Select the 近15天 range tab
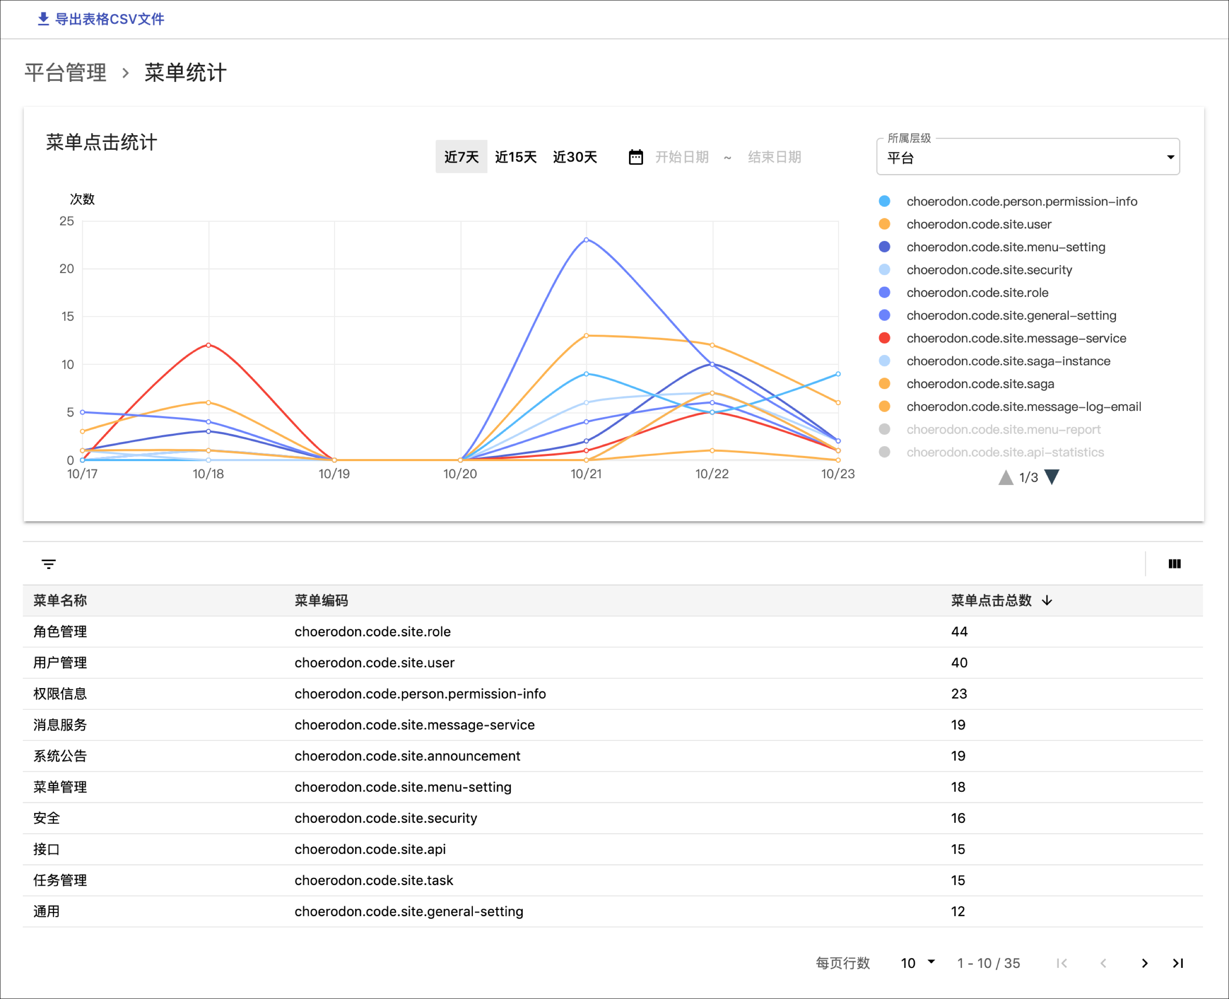 tap(516, 157)
